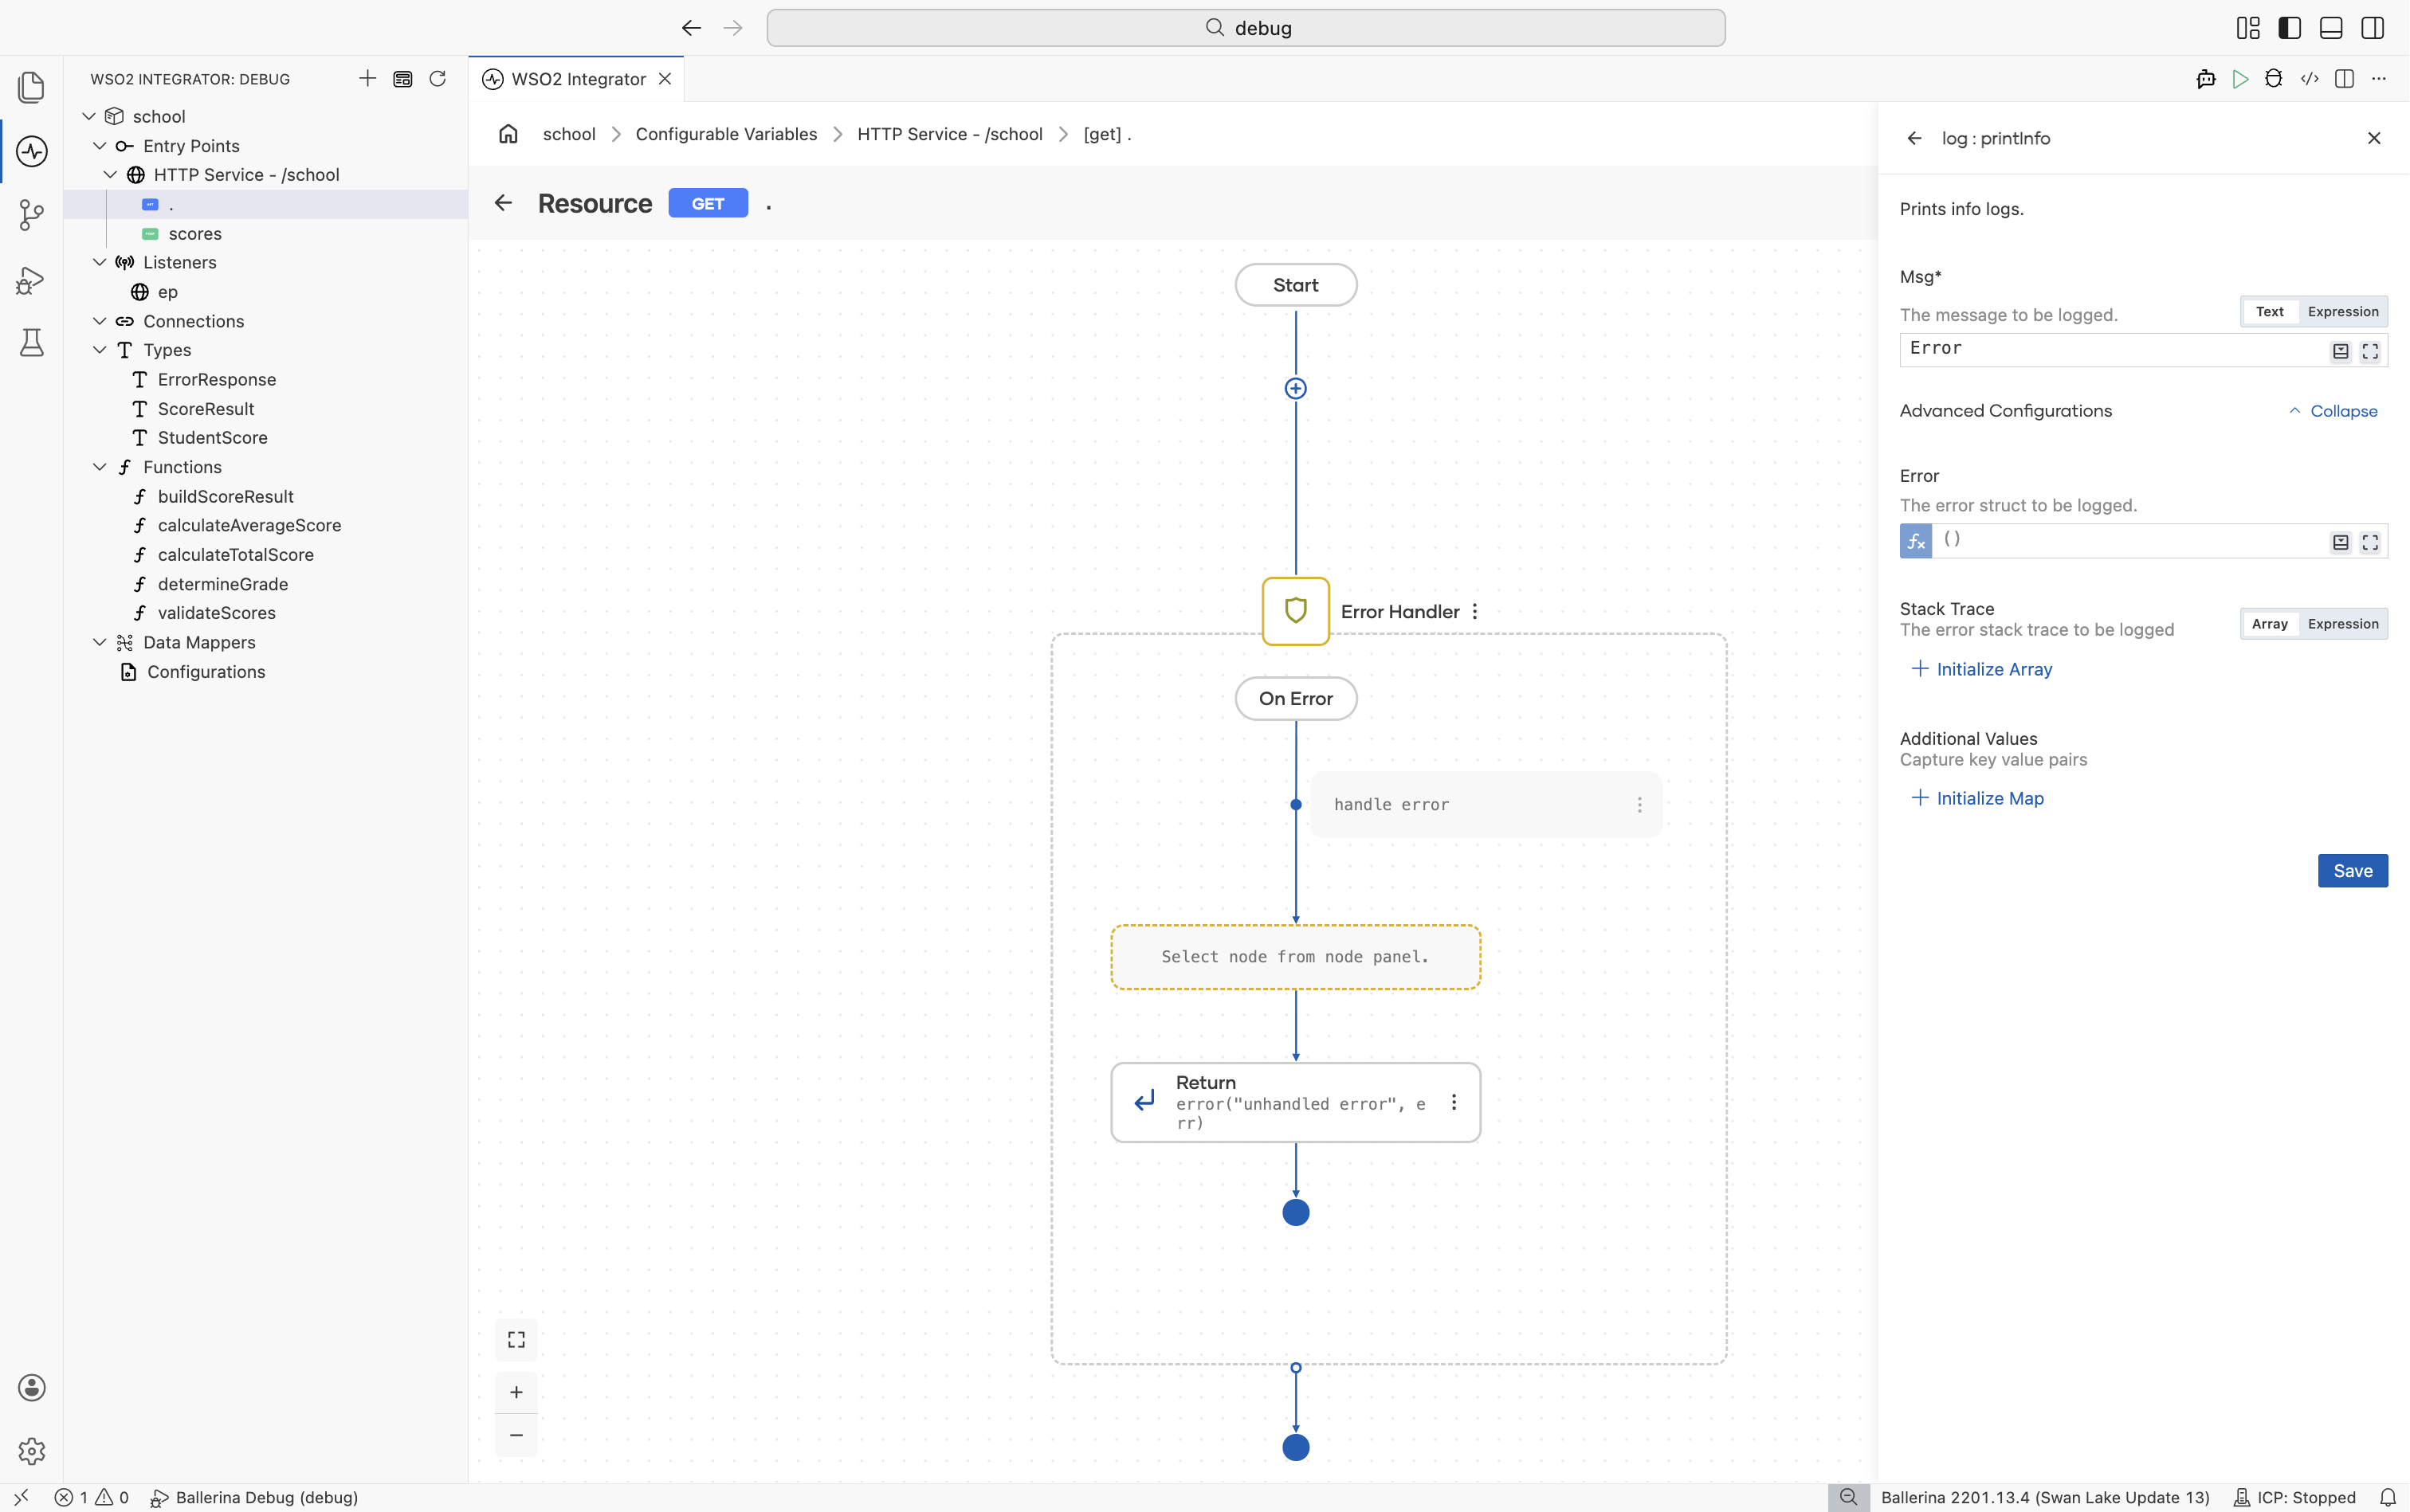This screenshot has width=2410, height=1512.
Task: Click the fx expression icon in Error field
Action: pos(1916,541)
